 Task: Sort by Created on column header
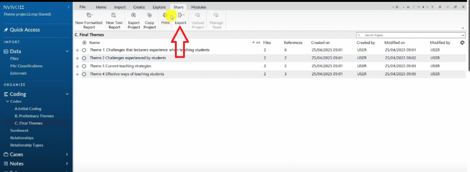pos(320,43)
